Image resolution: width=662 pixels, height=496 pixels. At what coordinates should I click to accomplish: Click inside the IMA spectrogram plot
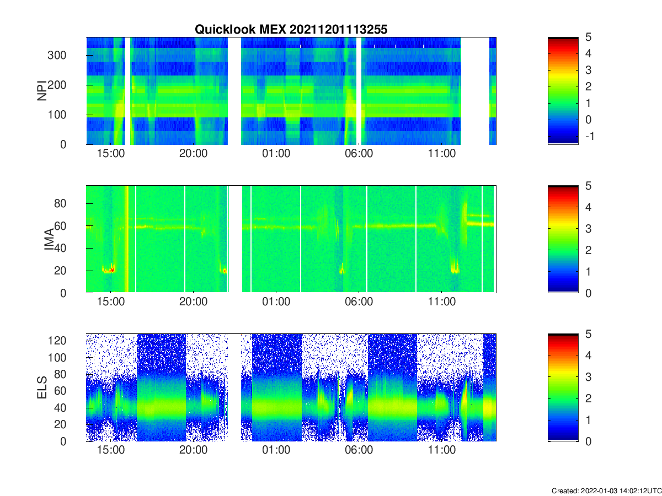click(x=291, y=239)
